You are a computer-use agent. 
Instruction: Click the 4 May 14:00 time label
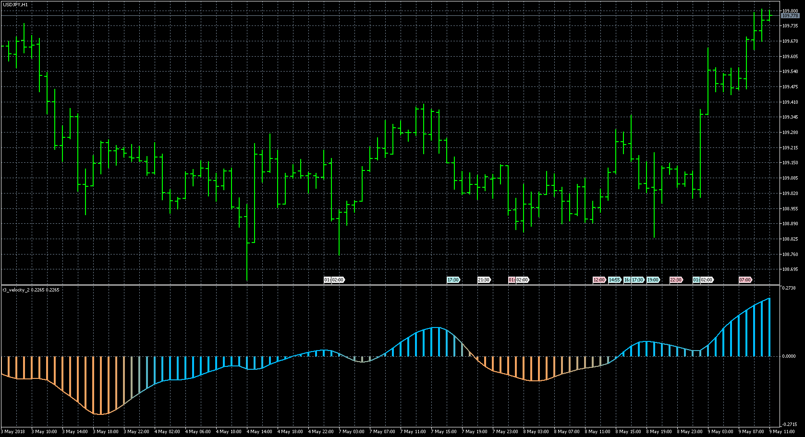[x=259, y=432]
